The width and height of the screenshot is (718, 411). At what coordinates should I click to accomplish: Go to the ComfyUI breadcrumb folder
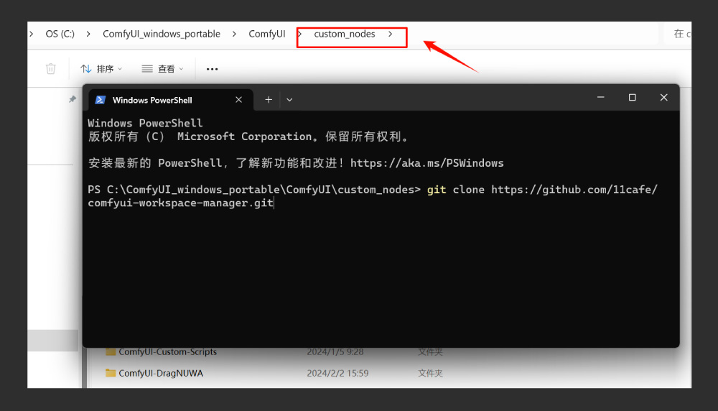(x=267, y=34)
